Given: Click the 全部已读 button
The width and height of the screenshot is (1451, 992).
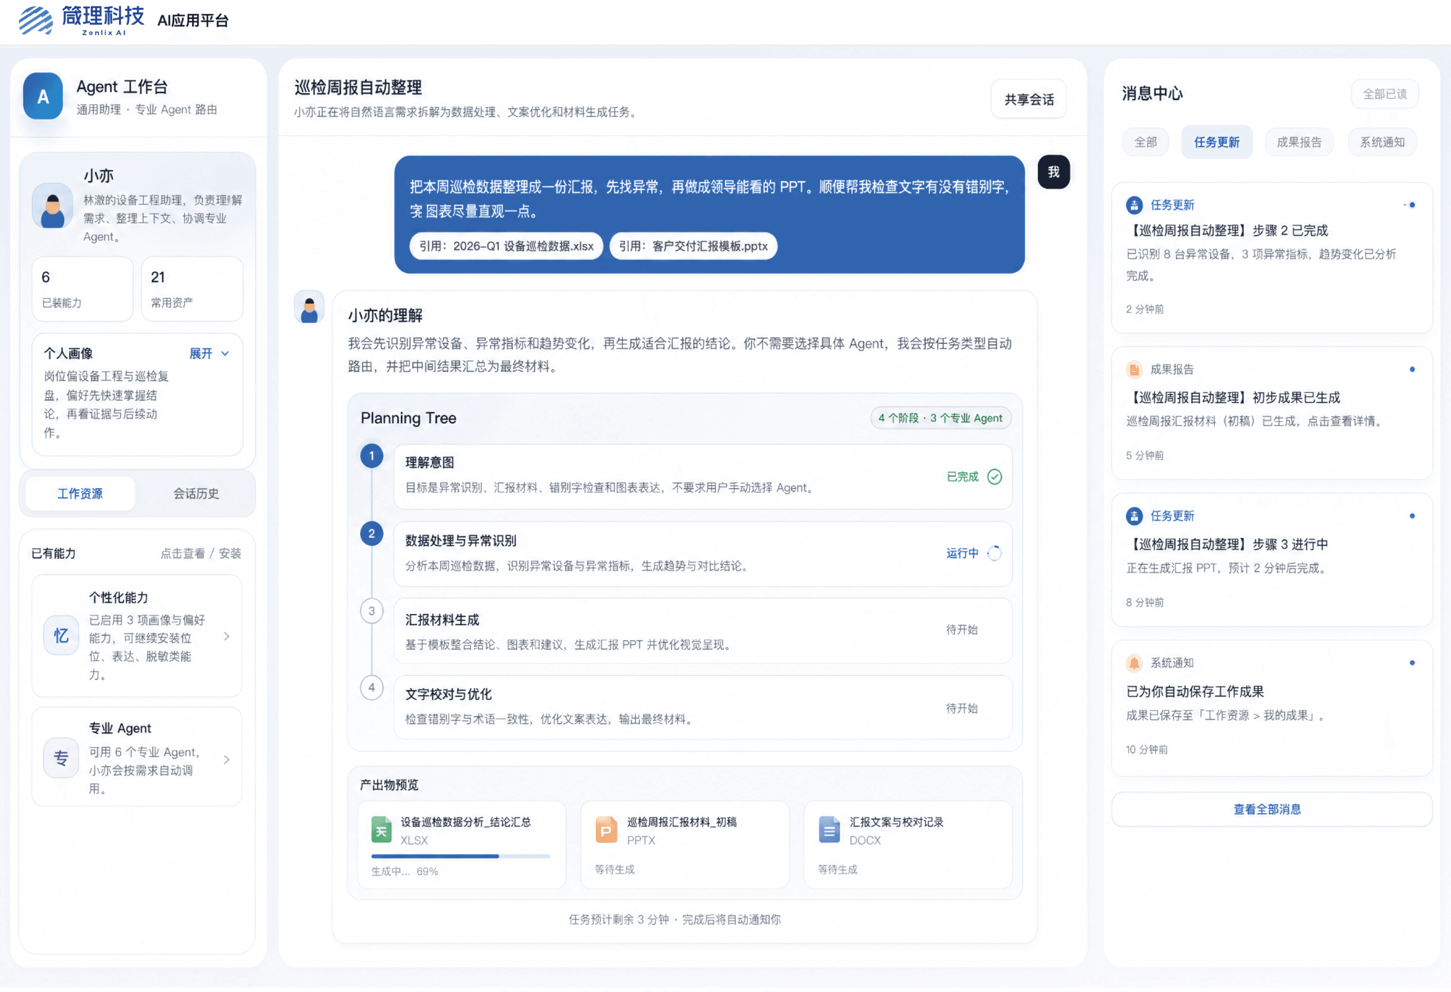Looking at the screenshot, I should pyautogui.click(x=1385, y=94).
